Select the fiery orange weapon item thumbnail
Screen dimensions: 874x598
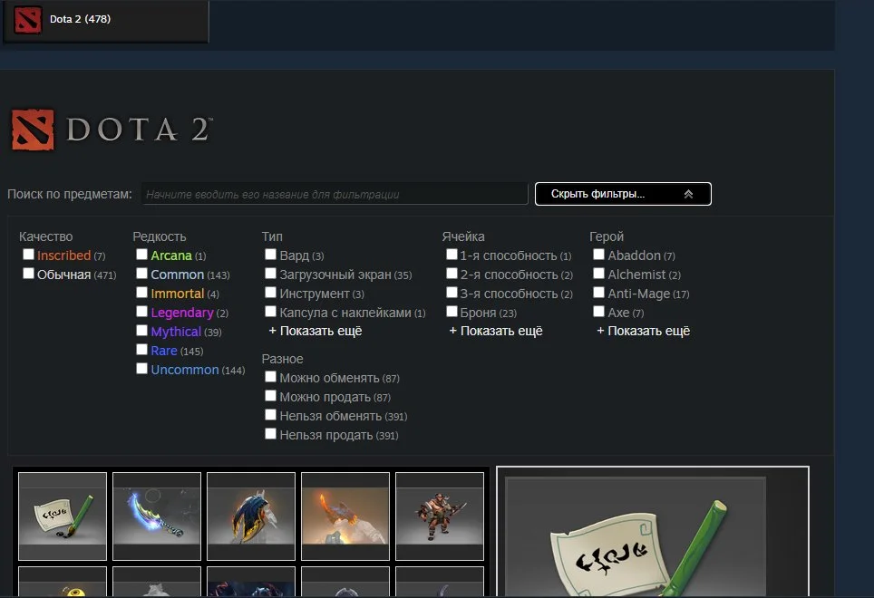pos(345,516)
